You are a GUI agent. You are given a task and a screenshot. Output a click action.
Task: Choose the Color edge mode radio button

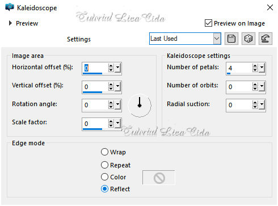(104, 177)
